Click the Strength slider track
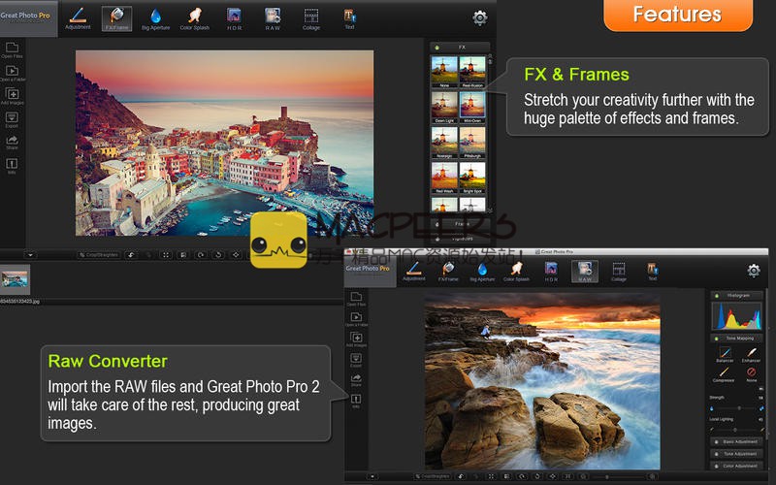Image resolution: width=776 pixels, height=485 pixels. click(737, 407)
